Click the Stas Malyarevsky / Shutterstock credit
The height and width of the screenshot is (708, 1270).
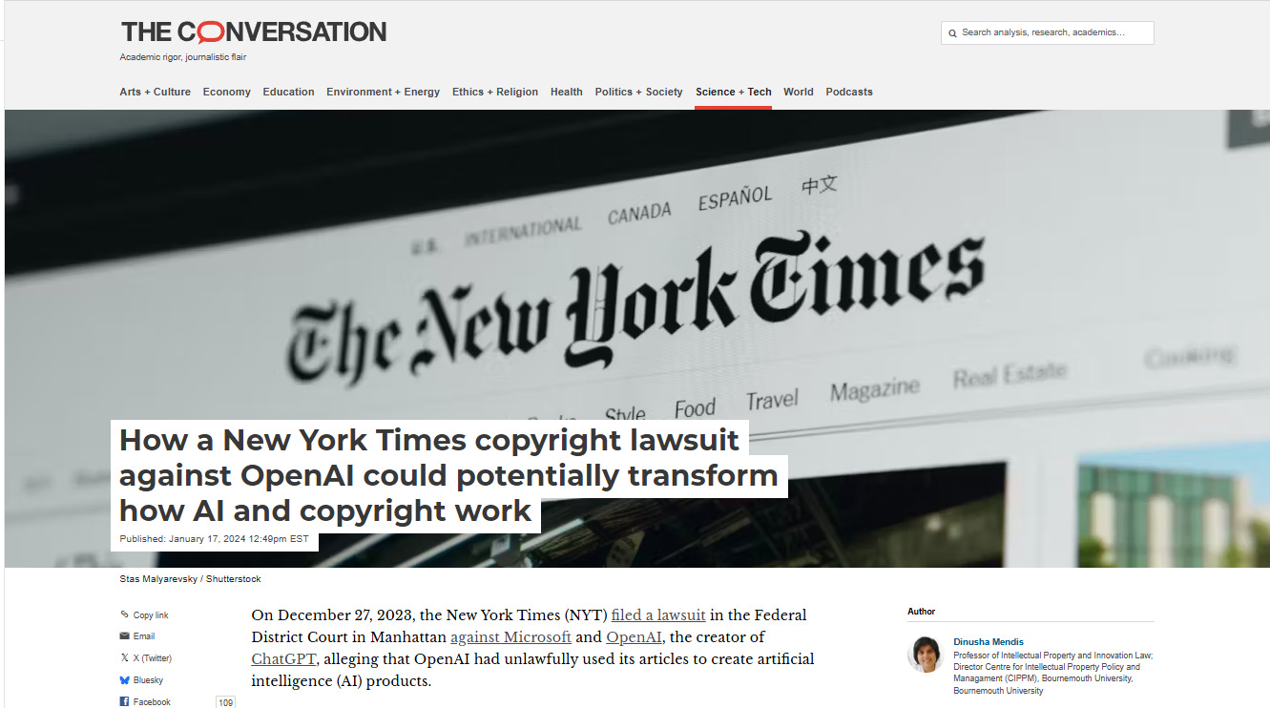(190, 579)
